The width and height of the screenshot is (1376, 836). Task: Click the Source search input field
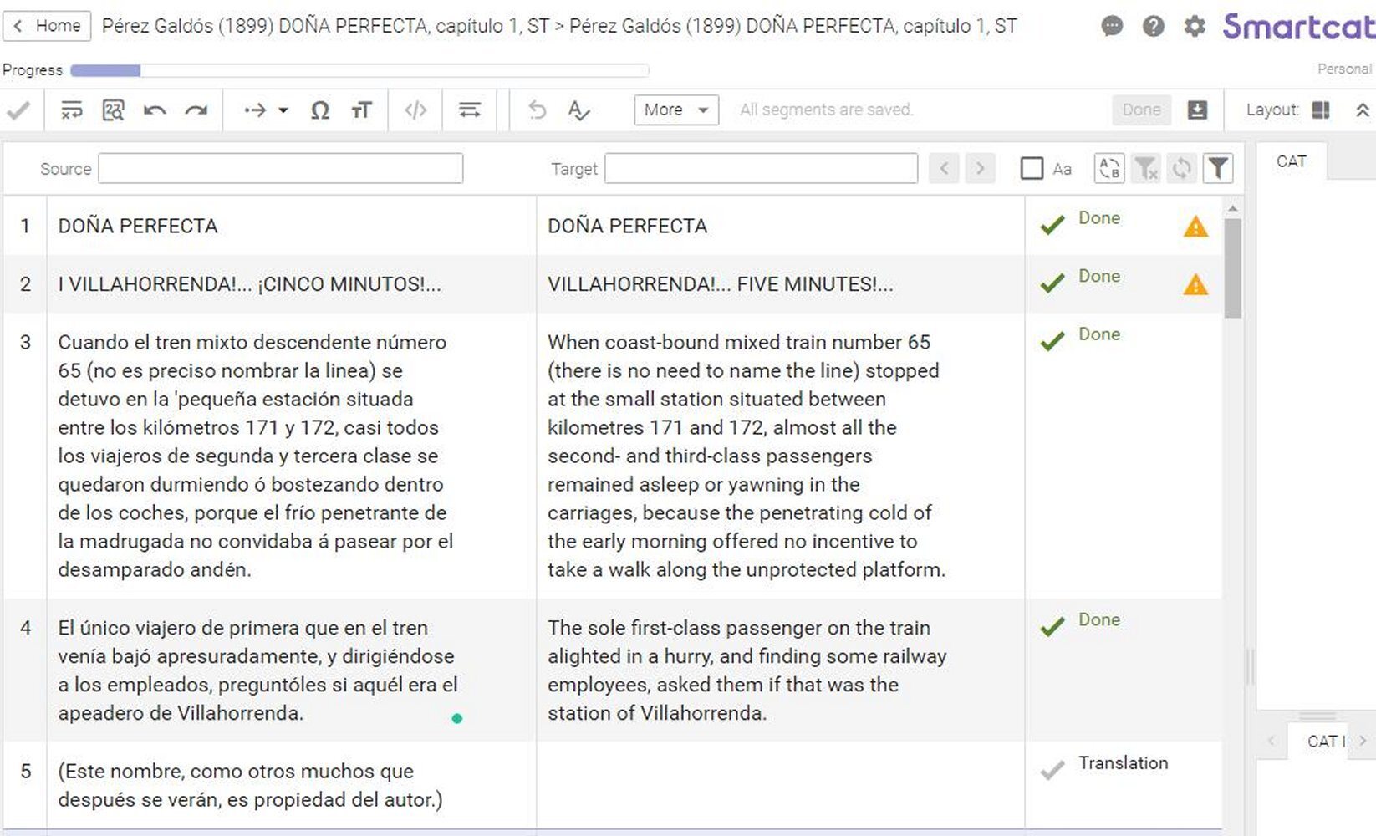coord(280,169)
